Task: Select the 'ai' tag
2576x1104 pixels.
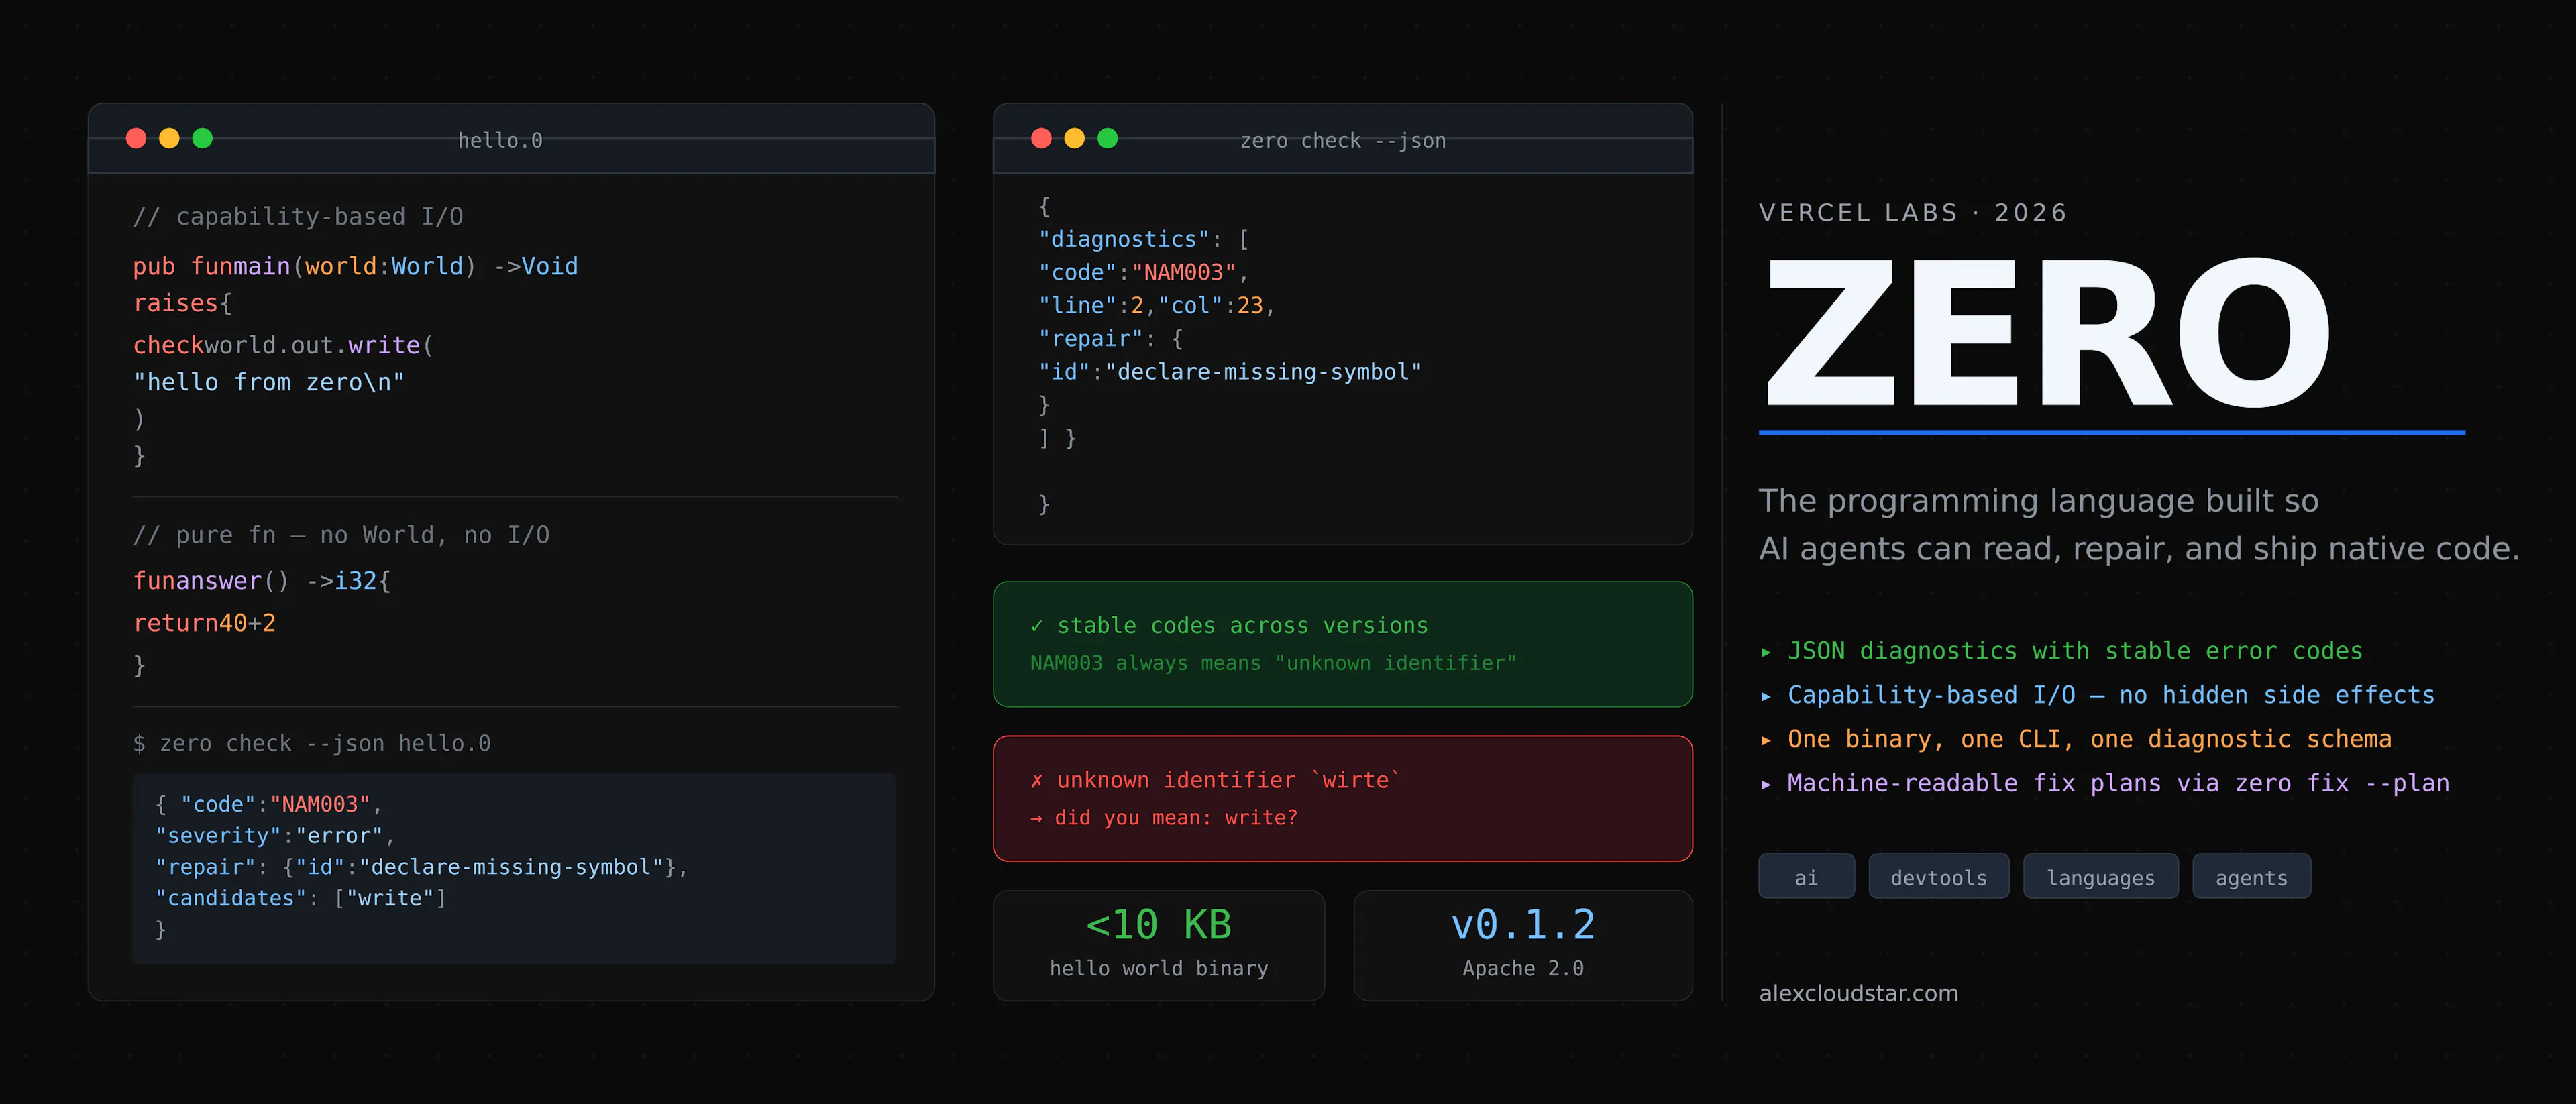Action: coord(1806,876)
